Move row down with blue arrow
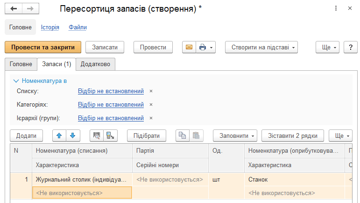This screenshot has height=203, width=360. [73, 135]
